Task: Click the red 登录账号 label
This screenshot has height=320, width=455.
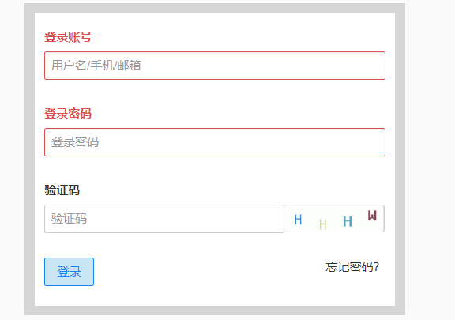Action: tap(68, 37)
